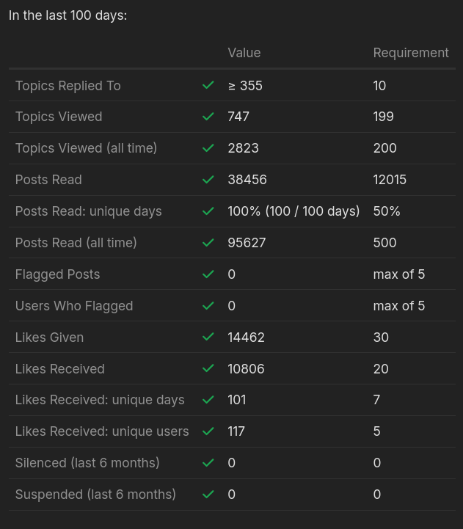Click the 'In the last 100 days' heading
463x529 pixels.
pyautogui.click(x=68, y=15)
